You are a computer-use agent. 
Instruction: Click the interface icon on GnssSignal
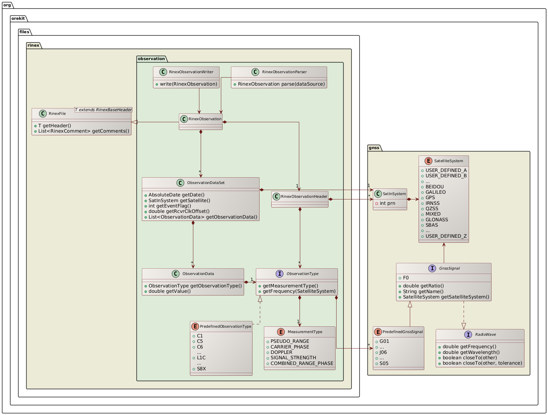point(433,268)
